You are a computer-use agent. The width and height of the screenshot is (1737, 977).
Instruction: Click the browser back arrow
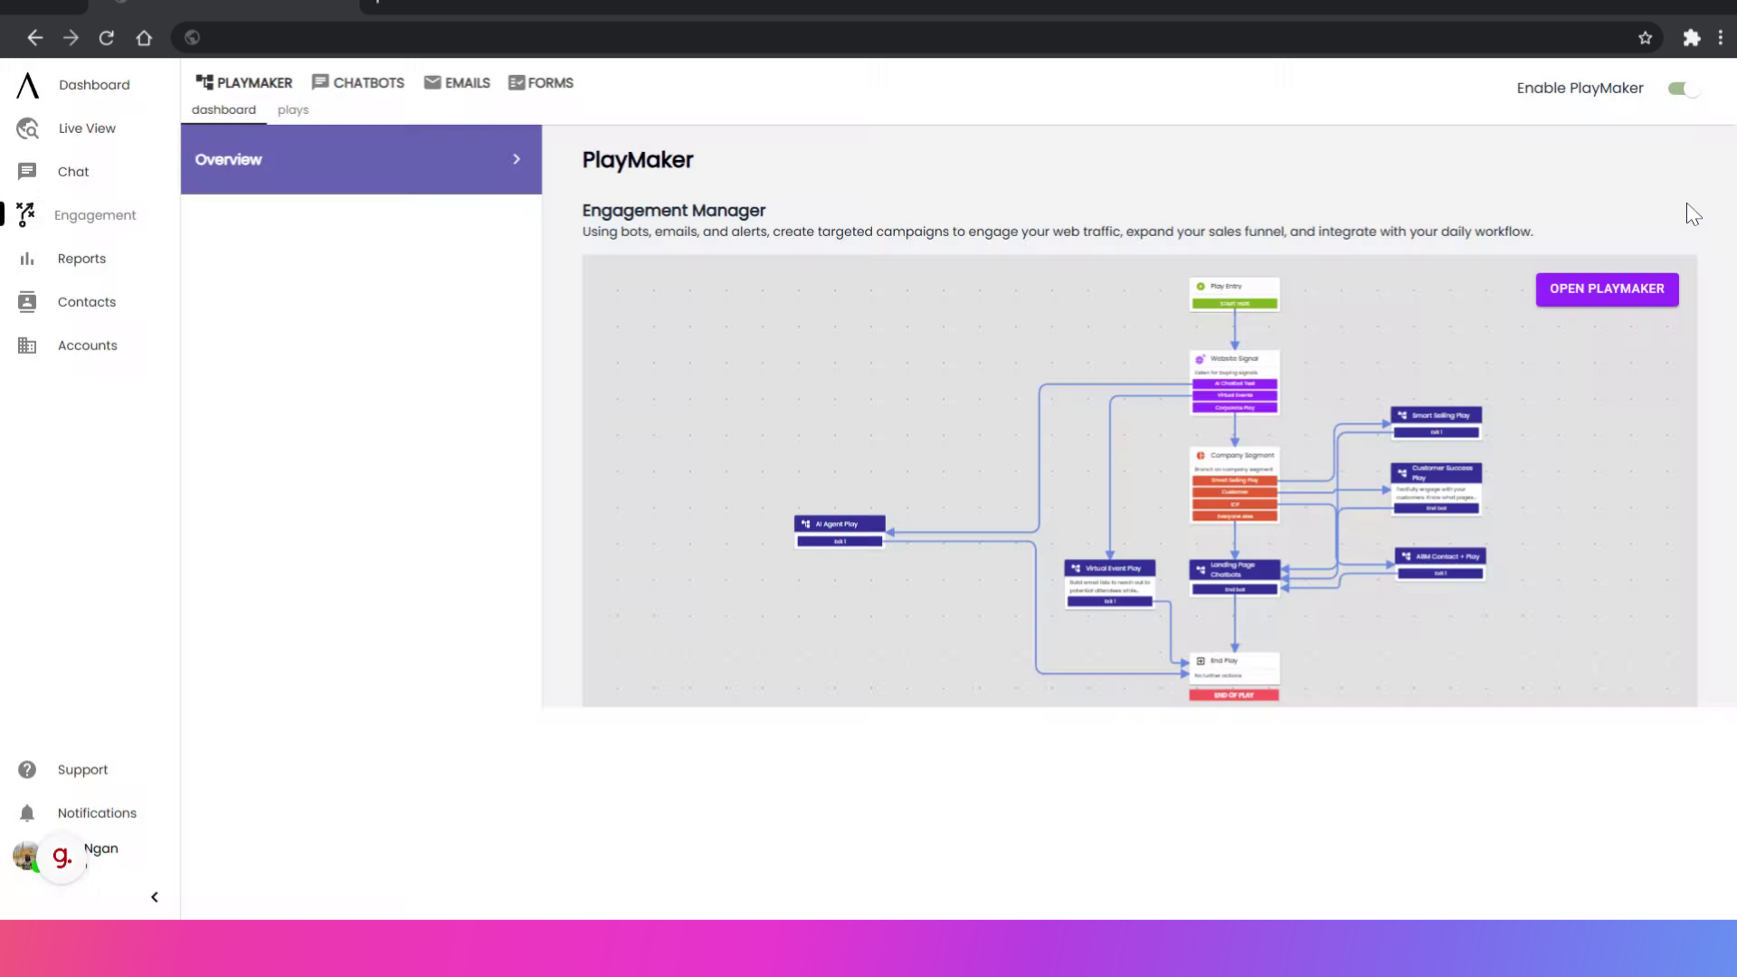click(x=34, y=38)
